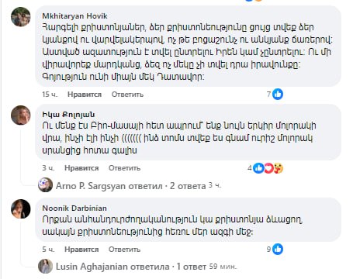Open the Noonik Darbinian name link
360x279 pixels.
pyautogui.click(x=74, y=208)
